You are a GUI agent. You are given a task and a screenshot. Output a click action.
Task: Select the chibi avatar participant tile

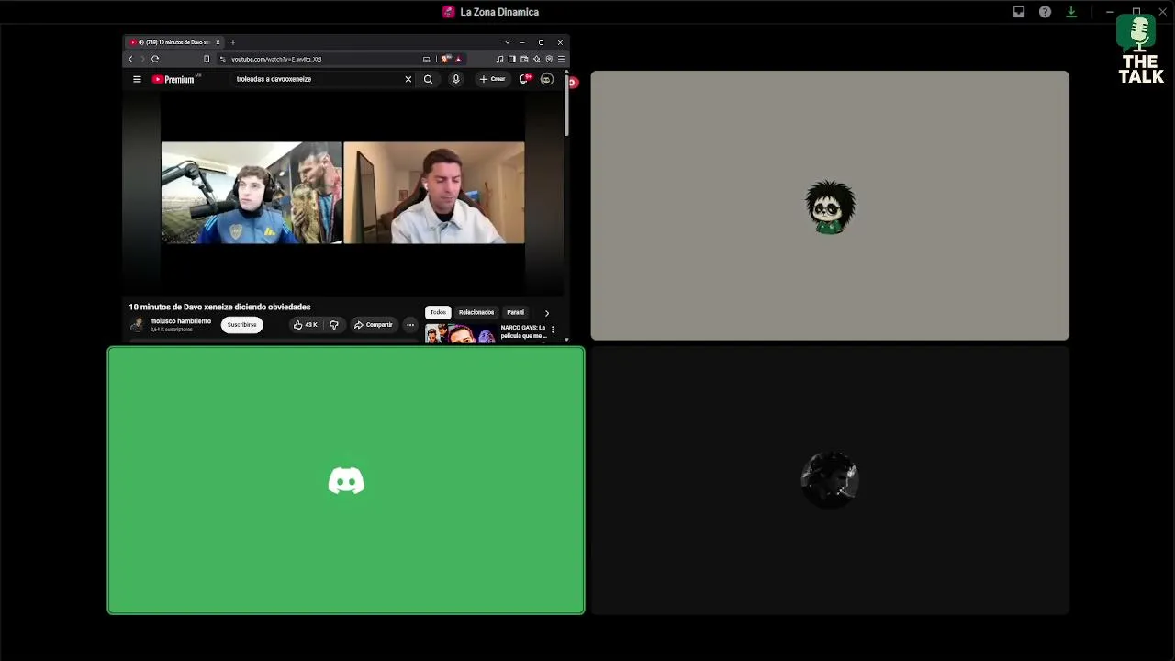click(x=830, y=206)
